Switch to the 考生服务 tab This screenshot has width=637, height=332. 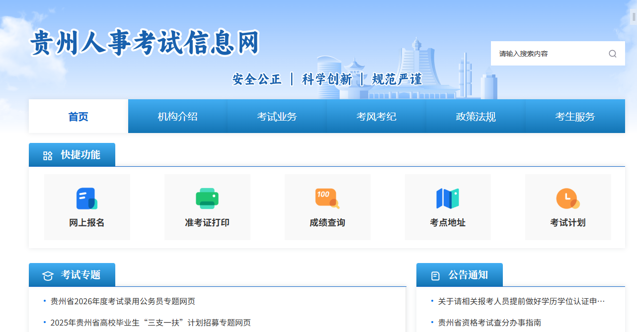575,116
